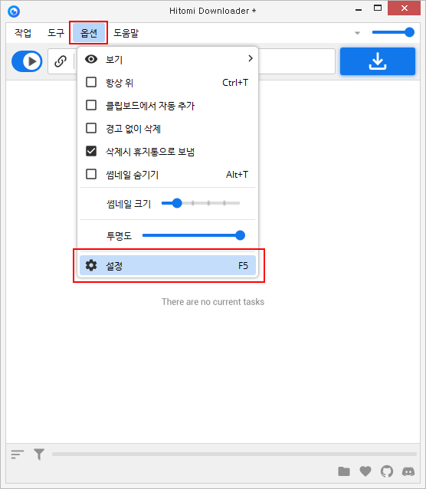This screenshot has width=426, height=489.
Task: Click the 투명도 slider
Action: click(x=194, y=235)
